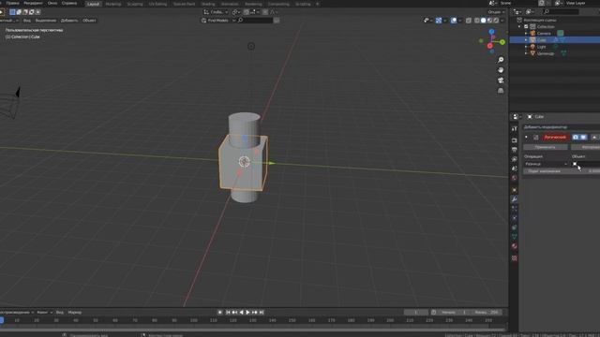The height and width of the screenshot is (337, 600).
Task: Toggle proportional editing icon
Action: coord(265,12)
